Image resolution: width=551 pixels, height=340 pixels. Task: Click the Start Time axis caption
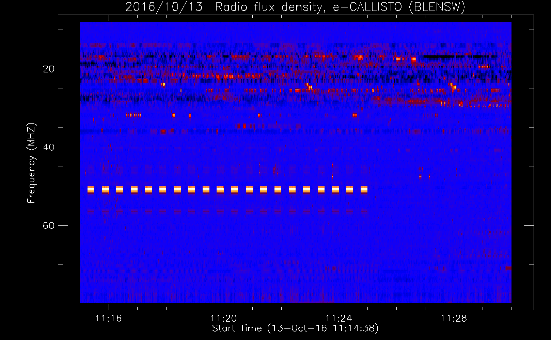point(295,328)
